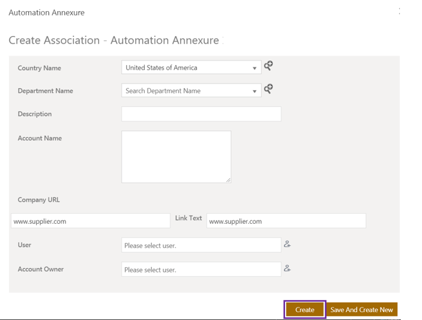Viewport: 422px width, 320px height.
Task: Click inside the Account Name text area
Action: (x=176, y=156)
